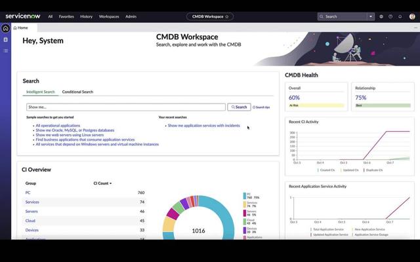Screen dimensions: 420x262
Task: Click the PC blue legend swatch
Action: [x=245, y=195]
